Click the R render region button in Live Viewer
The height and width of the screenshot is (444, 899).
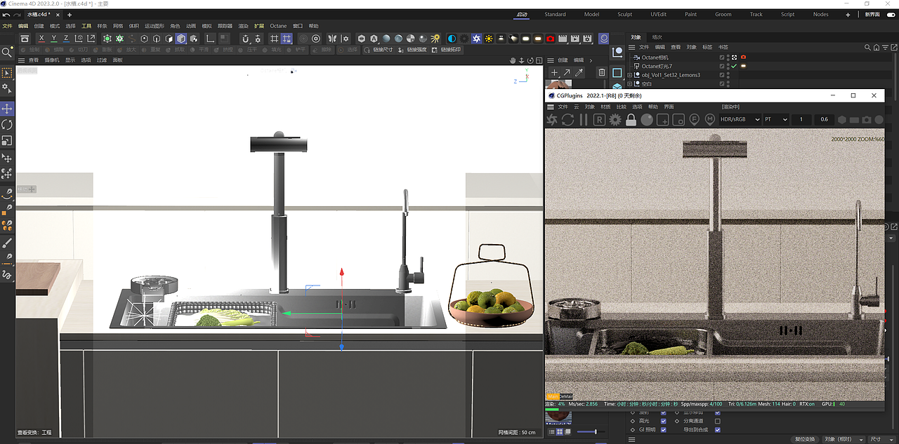pyautogui.click(x=599, y=120)
